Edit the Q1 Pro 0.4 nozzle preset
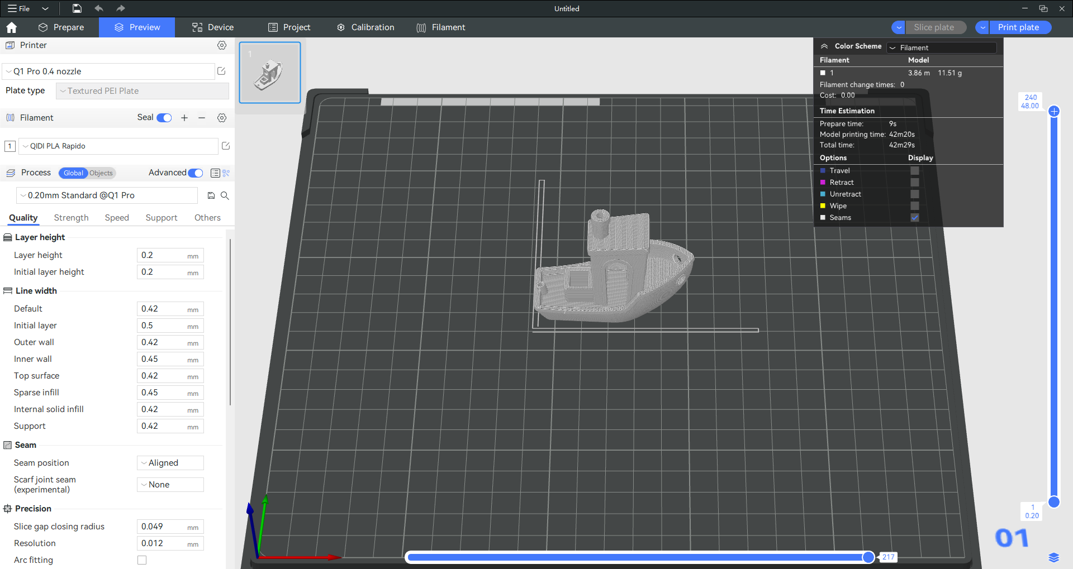The width and height of the screenshot is (1073, 569). click(221, 71)
